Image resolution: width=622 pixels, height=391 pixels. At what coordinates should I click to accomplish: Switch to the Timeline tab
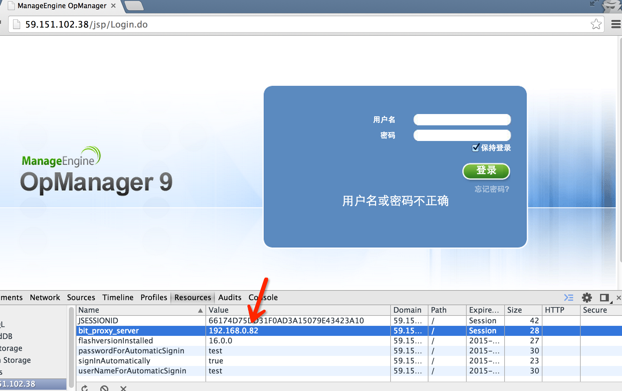118,297
